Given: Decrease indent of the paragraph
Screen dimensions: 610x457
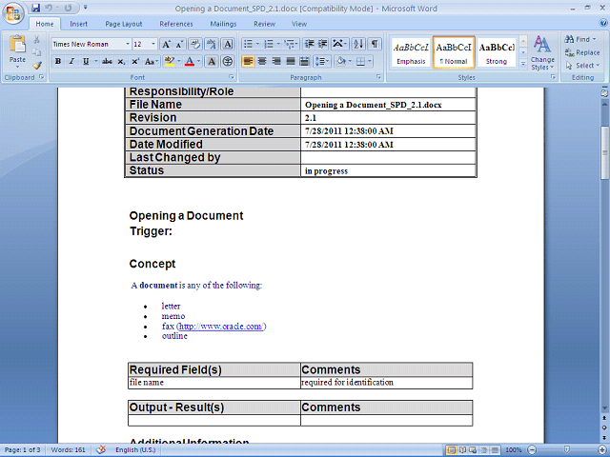Looking at the screenshot, I should [309, 44].
